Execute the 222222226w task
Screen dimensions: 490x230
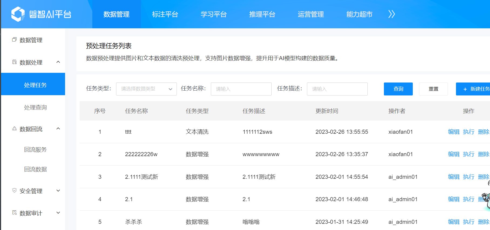[468, 154]
